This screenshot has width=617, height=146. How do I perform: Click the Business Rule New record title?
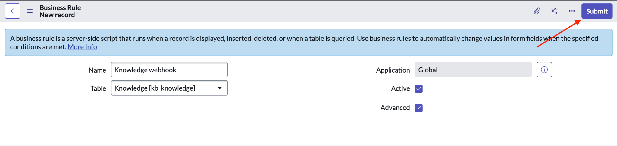60,11
